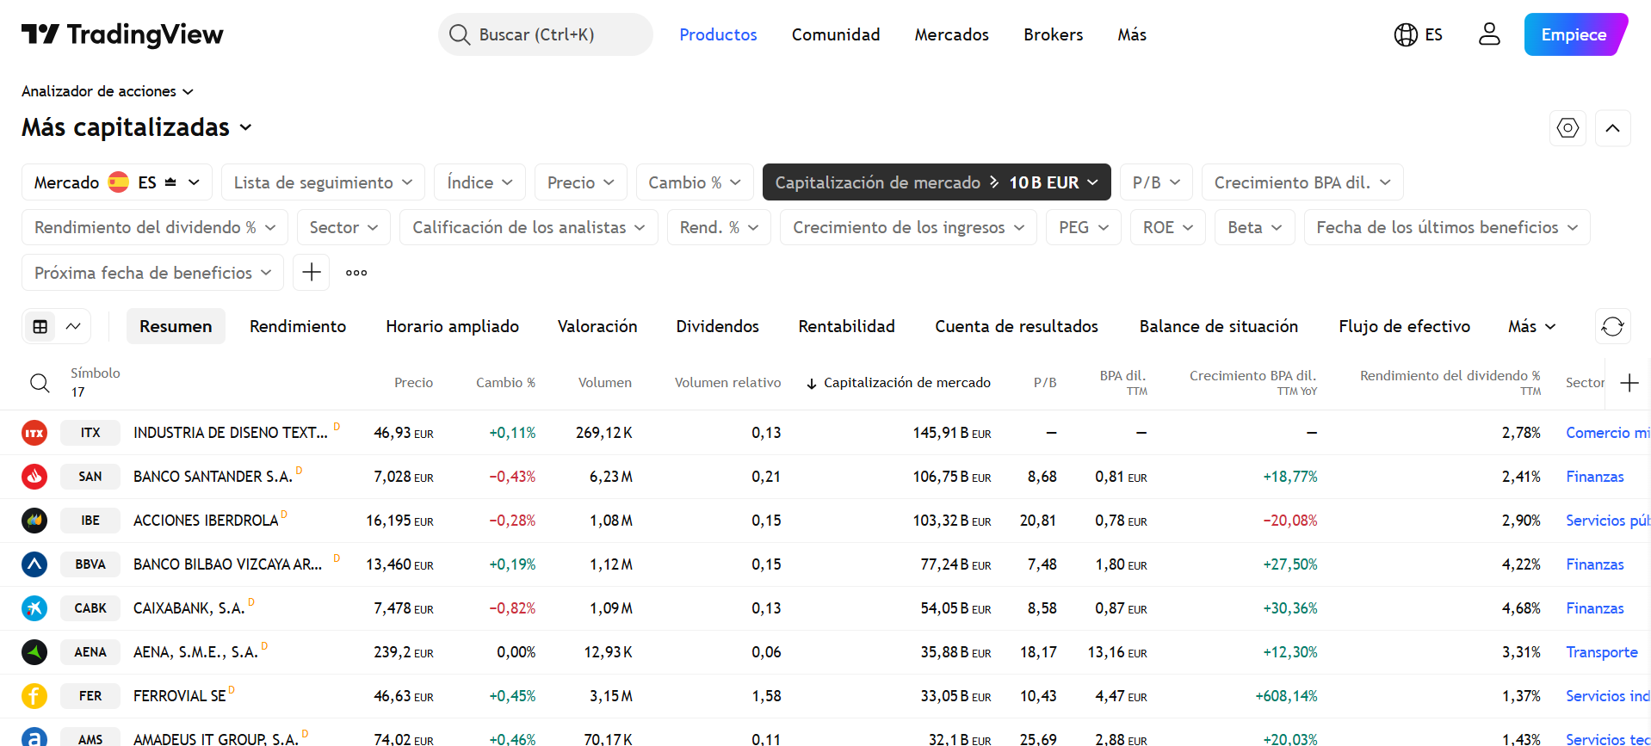
Task: Open Lista de seguimiento filter
Action: click(323, 182)
